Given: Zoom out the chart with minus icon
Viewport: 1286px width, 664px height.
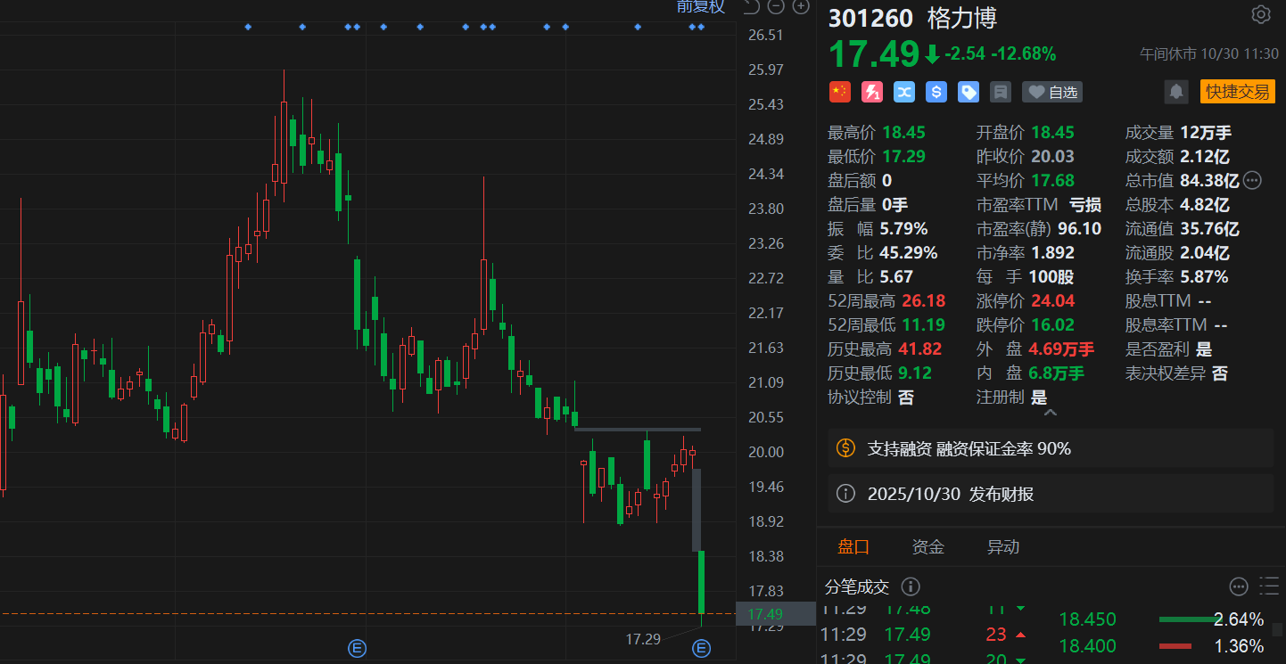Looking at the screenshot, I should point(776,7).
